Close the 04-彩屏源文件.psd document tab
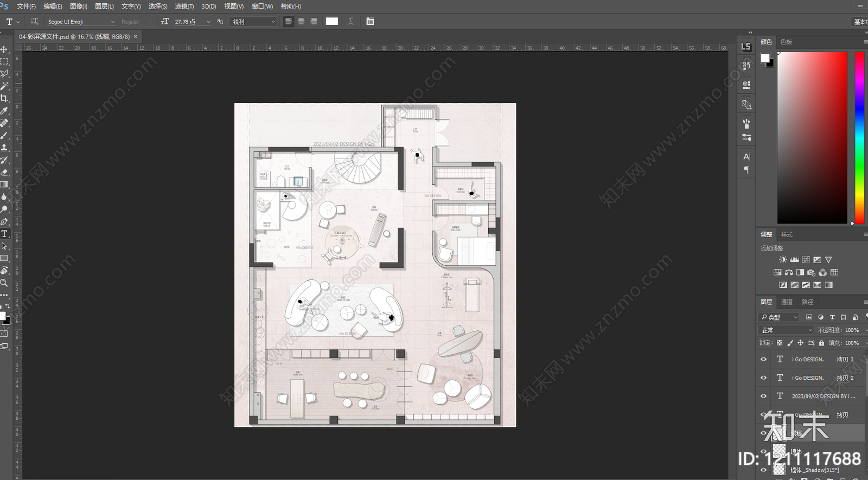 click(x=136, y=36)
